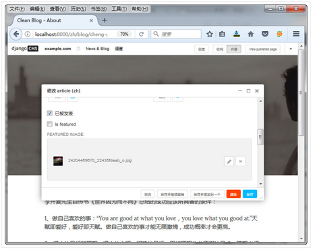313x250 pixels.
Task: Click the browser back arrow button
Action: [16, 34]
